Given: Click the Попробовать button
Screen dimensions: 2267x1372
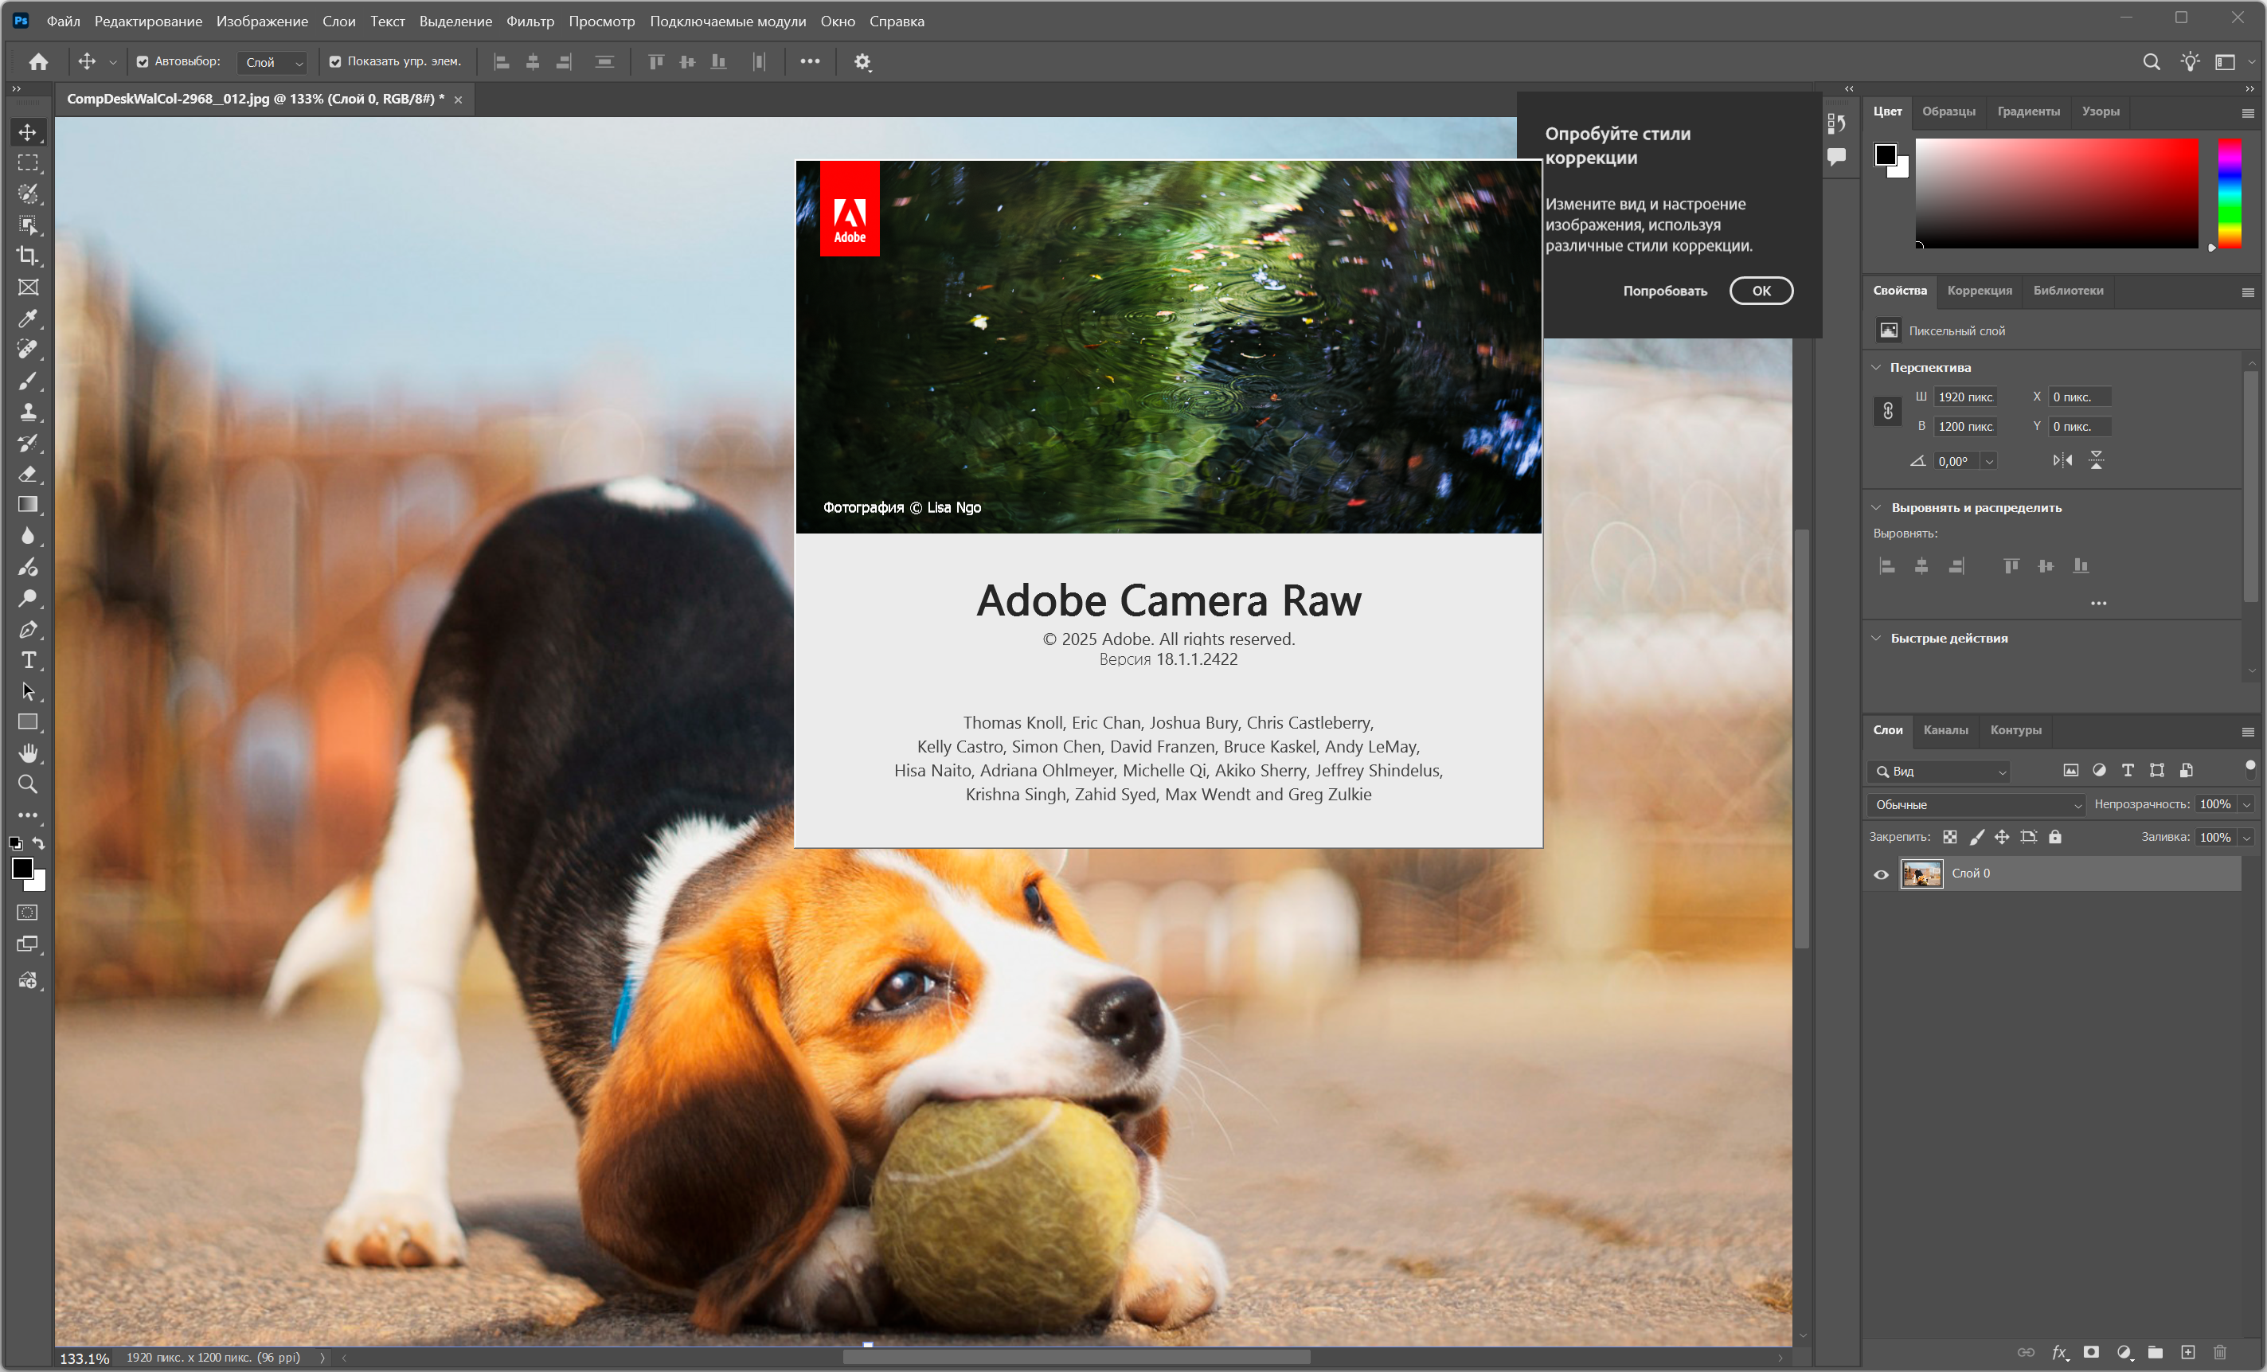Looking at the screenshot, I should click(x=1664, y=291).
